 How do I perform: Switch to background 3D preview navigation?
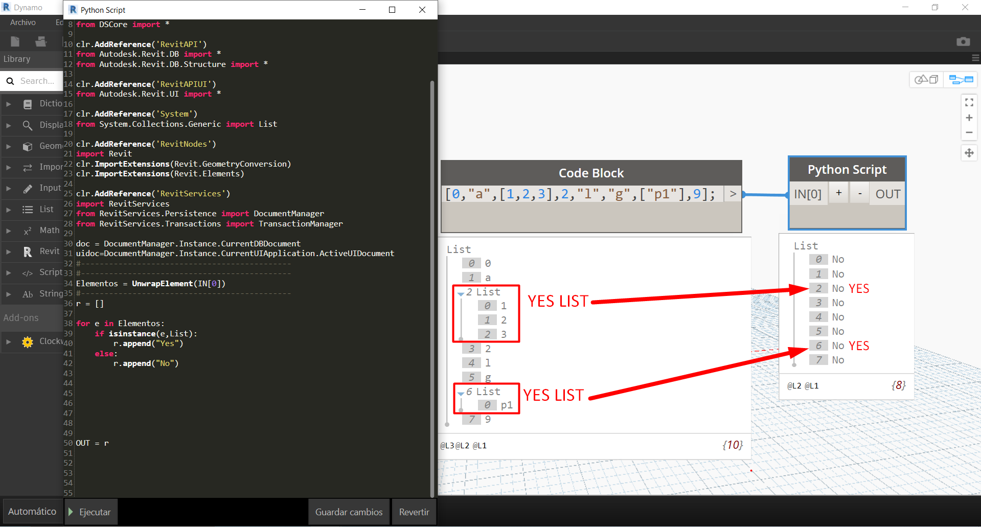926,80
